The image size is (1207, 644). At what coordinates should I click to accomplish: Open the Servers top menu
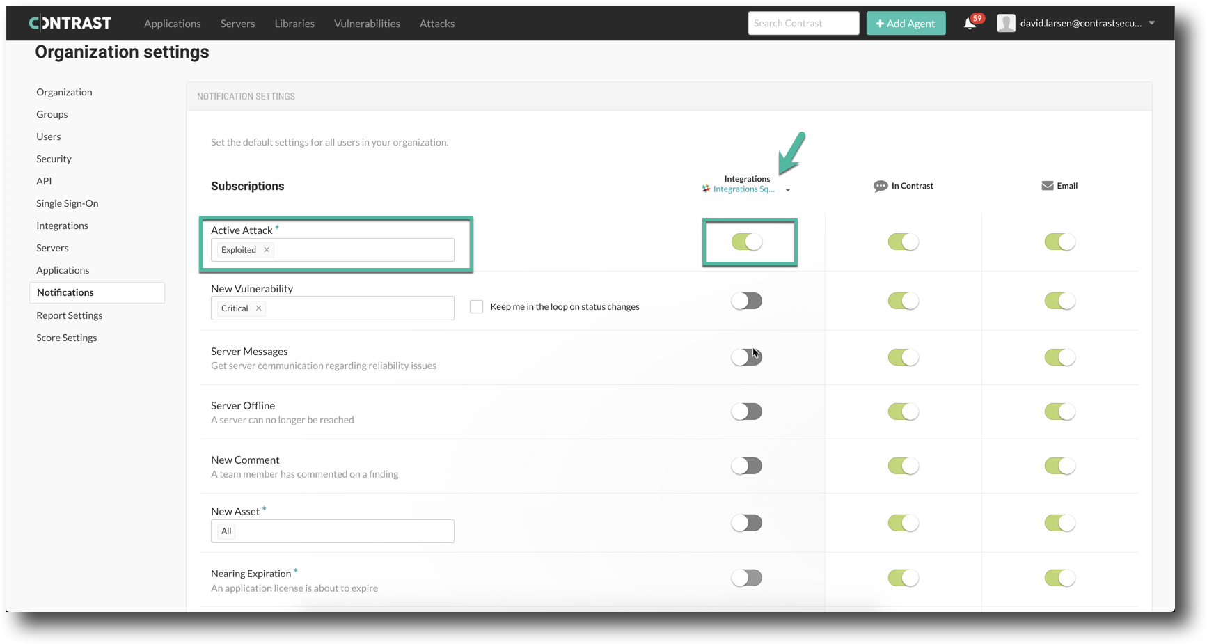(238, 24)
